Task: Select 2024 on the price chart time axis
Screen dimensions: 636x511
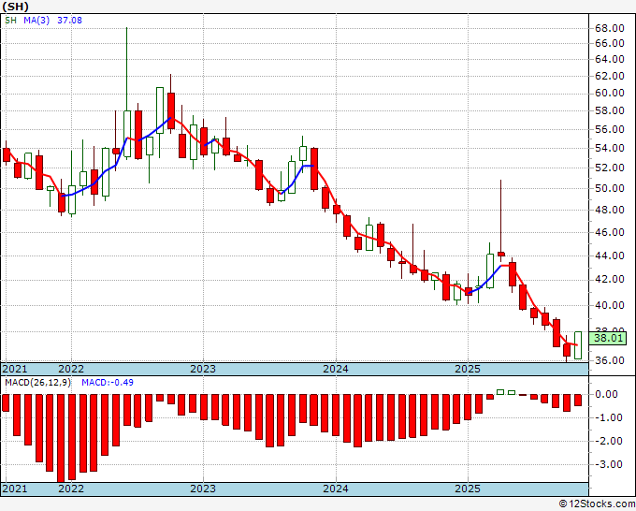Action: 336,369
